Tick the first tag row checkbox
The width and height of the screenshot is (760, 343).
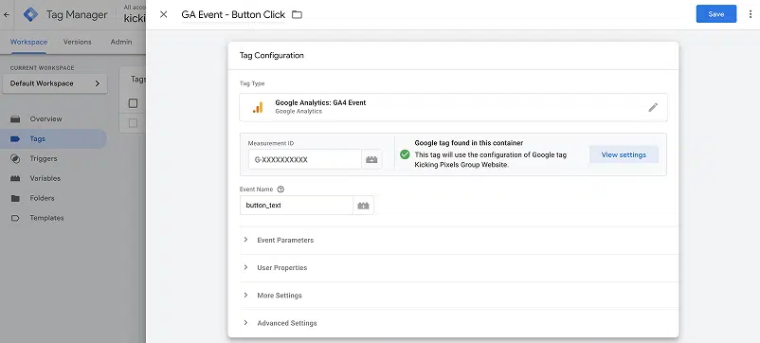click(x=134, y=123)
